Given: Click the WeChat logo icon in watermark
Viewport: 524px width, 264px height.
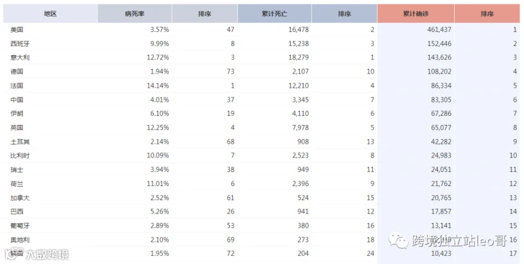Looking at the screenshot, I should point(398,241).
